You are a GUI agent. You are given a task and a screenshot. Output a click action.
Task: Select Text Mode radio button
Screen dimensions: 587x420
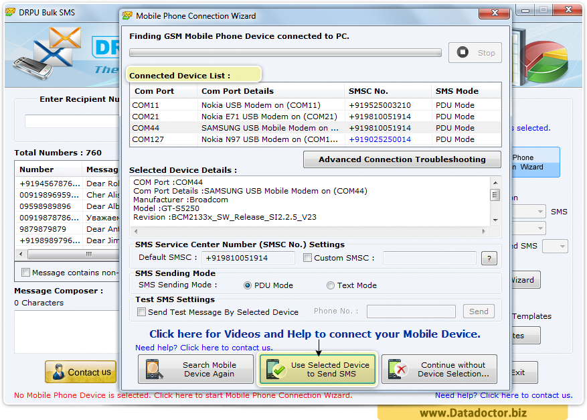tap(330, 285)
